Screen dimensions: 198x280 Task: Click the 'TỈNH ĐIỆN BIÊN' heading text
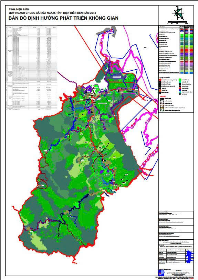pos(19,9)
